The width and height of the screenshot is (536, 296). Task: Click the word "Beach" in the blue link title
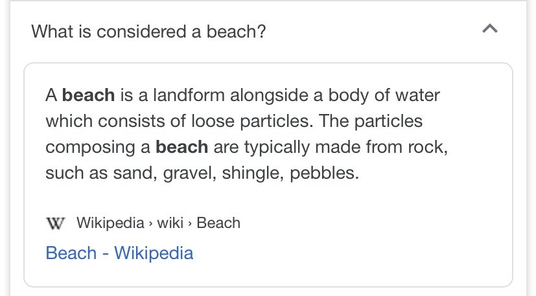point(71,253)
